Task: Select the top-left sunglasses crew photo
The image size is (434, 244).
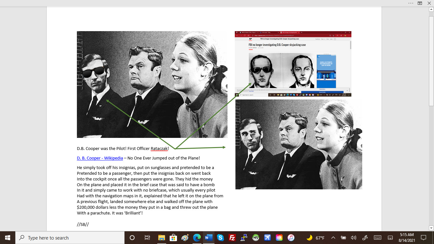Action: [x=152, y=84]
